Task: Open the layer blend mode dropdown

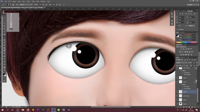Action: pyautogui.click(x=181, y=63)
